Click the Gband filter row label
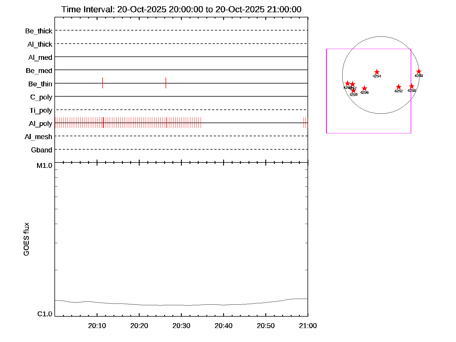The width and height of the screenshot is (456, 342). pyautogui.click(x=42, y=150)
